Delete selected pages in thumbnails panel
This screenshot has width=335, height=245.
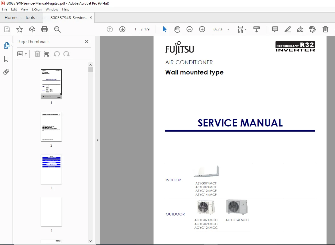pos(37,54)
